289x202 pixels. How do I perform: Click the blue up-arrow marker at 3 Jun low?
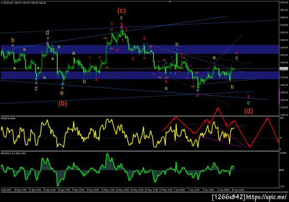197,90
